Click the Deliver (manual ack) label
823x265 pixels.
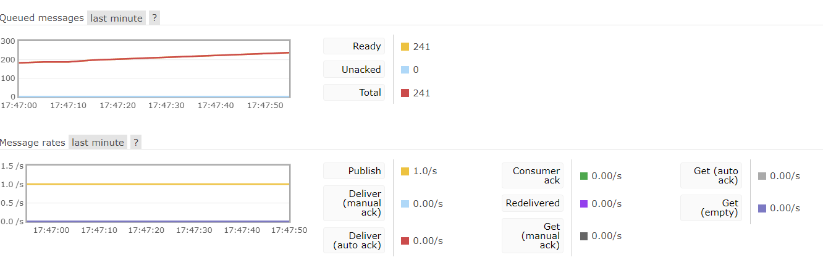[354, 203]
